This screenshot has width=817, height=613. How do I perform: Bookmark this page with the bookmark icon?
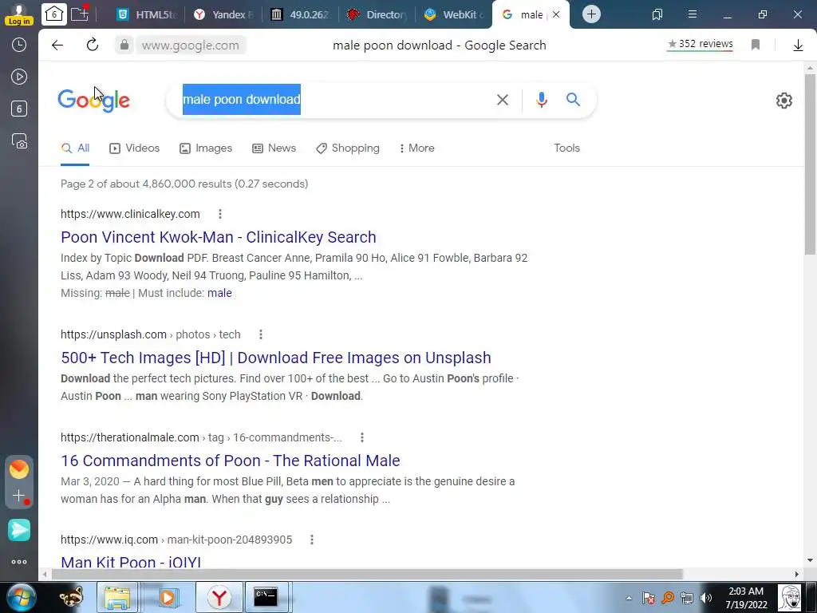tap(756, 45)
